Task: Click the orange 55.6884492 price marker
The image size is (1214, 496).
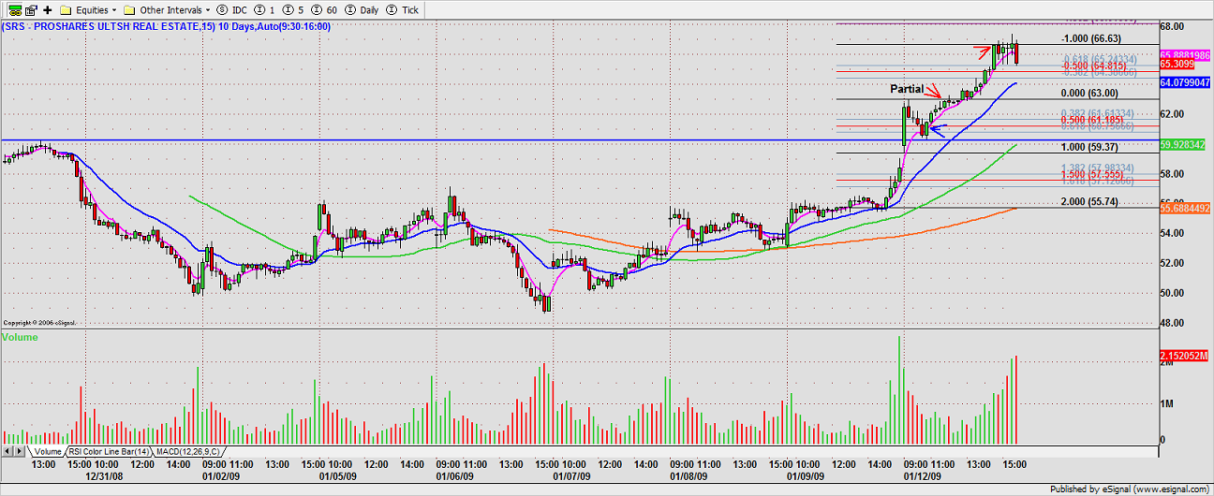Action: tap(1186, 208)
